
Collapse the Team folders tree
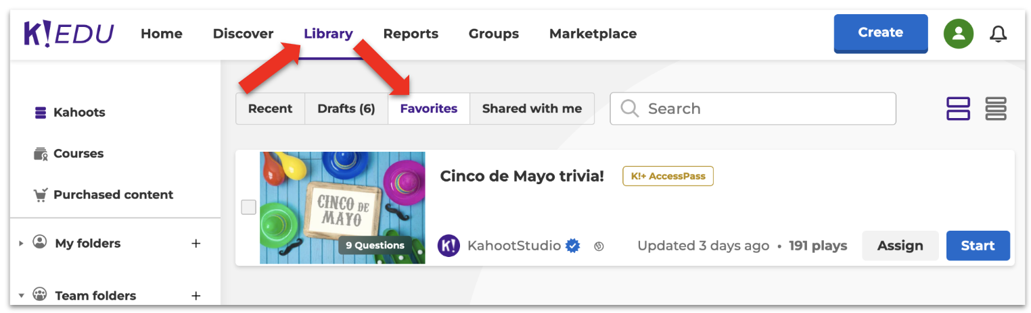point(21,295)
